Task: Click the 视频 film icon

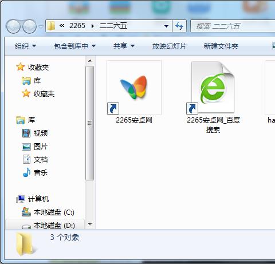Action: pos(26,133)
